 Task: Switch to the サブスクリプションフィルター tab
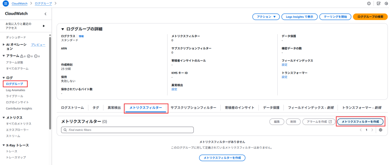(193, 108)
